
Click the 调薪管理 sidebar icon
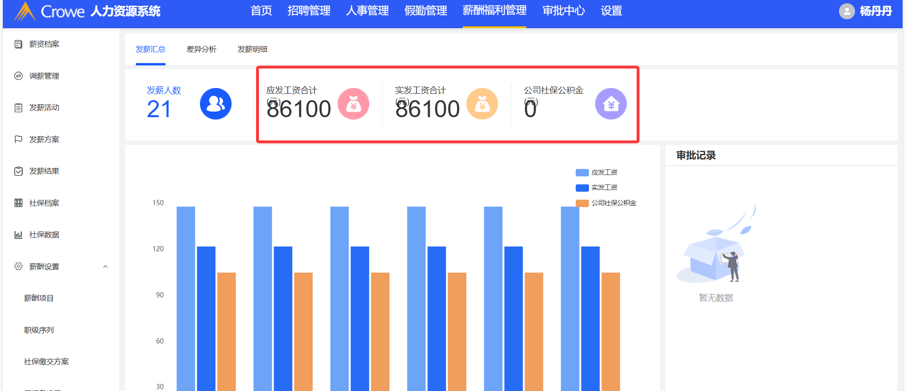coord(18,76)
